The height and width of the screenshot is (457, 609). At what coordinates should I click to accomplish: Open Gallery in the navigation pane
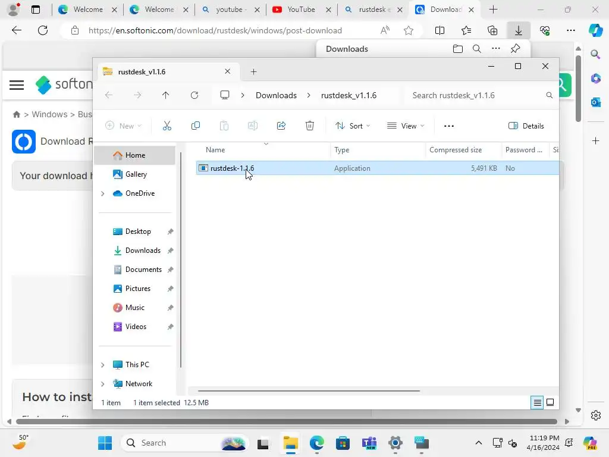pos(135,174)
